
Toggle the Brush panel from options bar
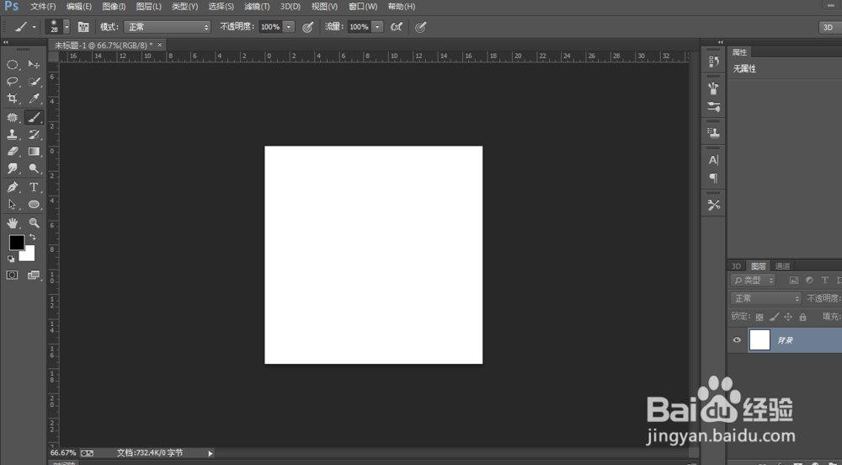coord(83,27)
